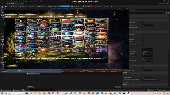Toggle Hide Unrelated in toolbar

(x=40, y=7)
